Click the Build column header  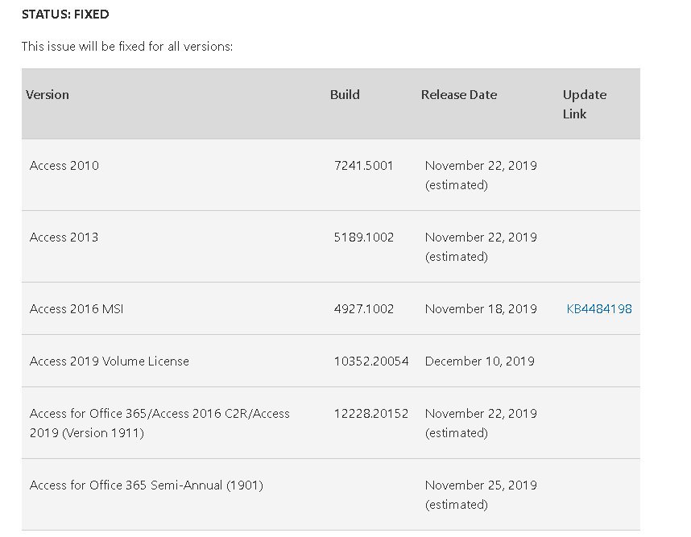tap(345, 94)
